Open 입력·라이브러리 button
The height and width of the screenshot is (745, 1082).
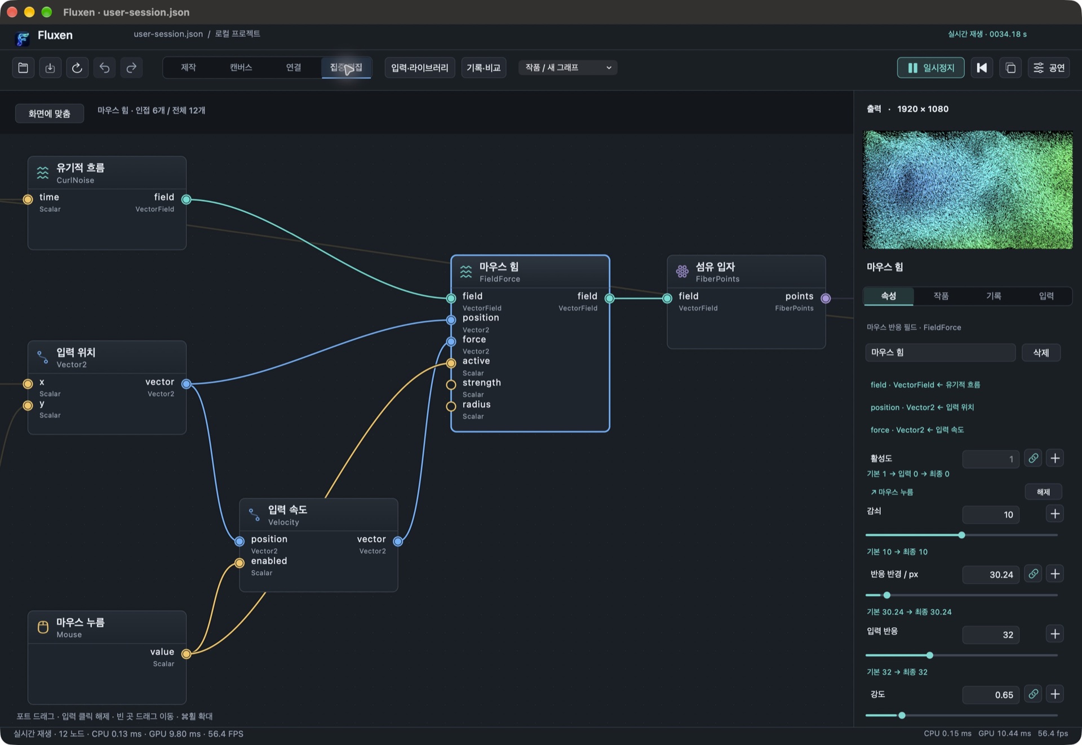coord(420,68)
